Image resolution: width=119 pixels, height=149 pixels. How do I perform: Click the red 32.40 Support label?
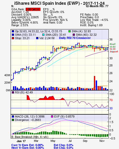[114, 50]
